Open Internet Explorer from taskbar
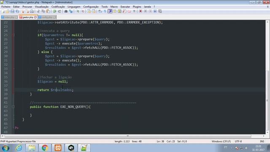 point(19,148)
